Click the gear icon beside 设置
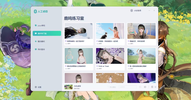 tap(36, 87)
